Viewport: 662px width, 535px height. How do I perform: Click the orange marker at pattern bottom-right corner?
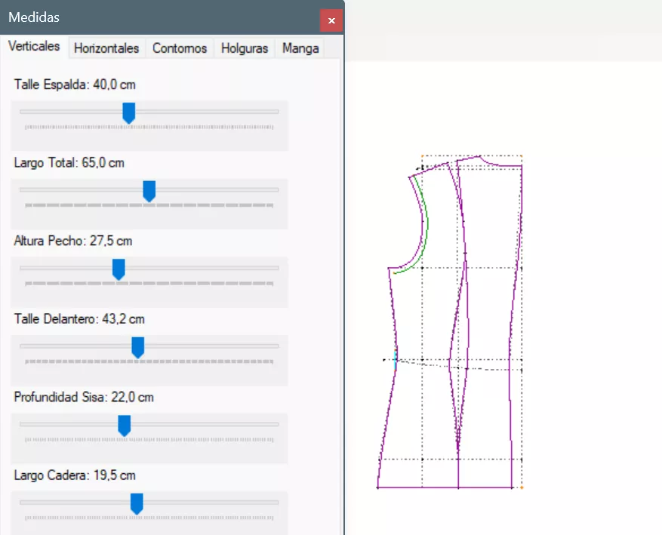(522, 487)
